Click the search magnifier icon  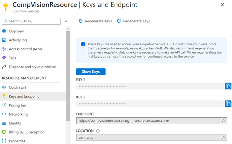5,21
